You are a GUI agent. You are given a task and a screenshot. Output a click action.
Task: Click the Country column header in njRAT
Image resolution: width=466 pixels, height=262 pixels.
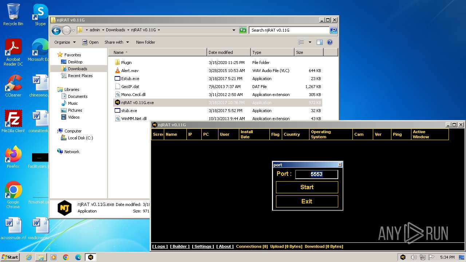tap(295, 134)
